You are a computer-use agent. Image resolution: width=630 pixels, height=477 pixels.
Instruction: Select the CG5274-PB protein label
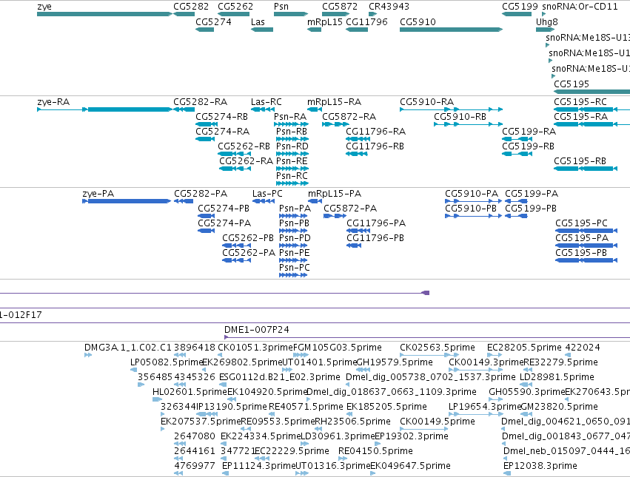tap(224, 209)
